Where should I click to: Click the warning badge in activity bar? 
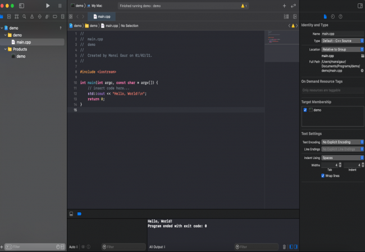coord(244,6)
